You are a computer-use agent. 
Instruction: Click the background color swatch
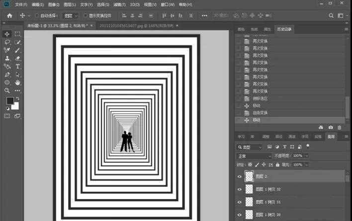click(16, 106)
